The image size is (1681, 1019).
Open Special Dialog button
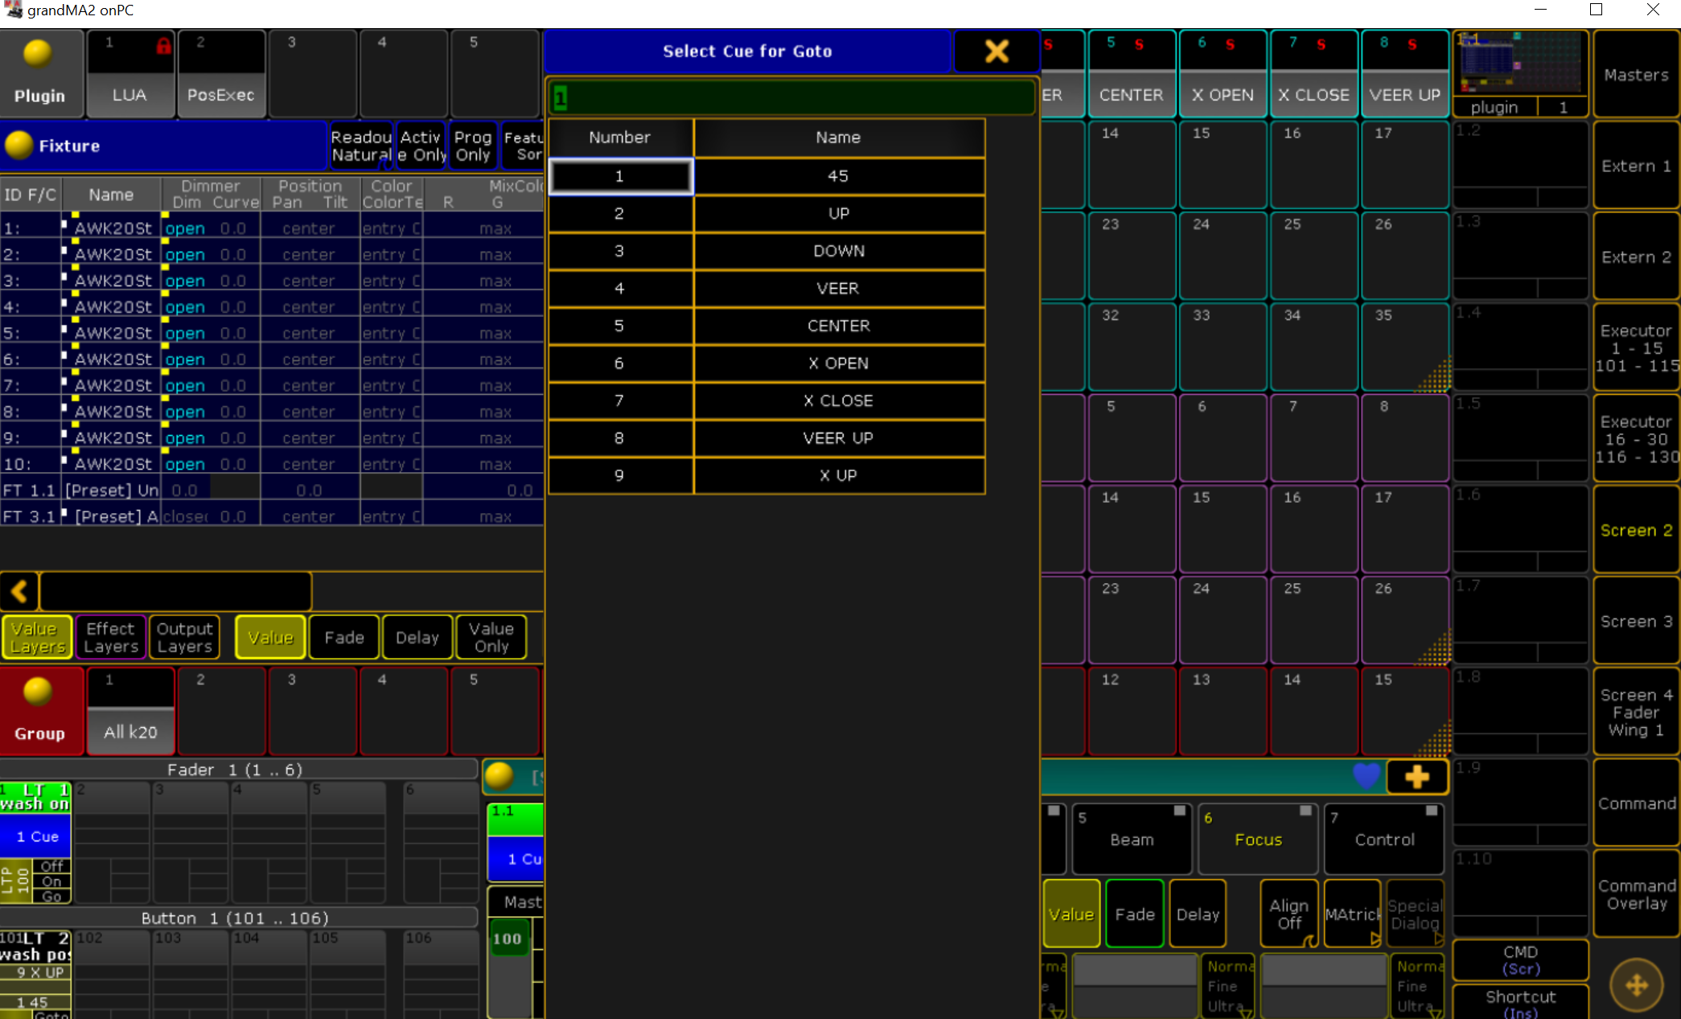tap(1415, 914)
